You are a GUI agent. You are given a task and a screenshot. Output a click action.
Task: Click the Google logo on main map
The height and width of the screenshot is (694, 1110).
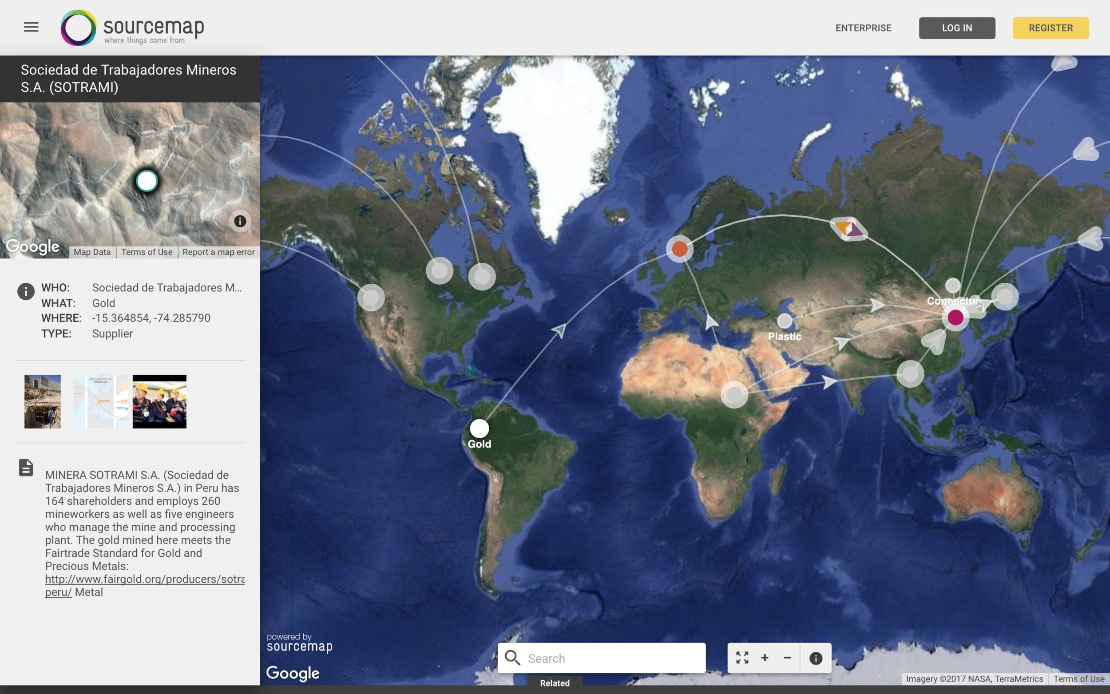point(293,673)
